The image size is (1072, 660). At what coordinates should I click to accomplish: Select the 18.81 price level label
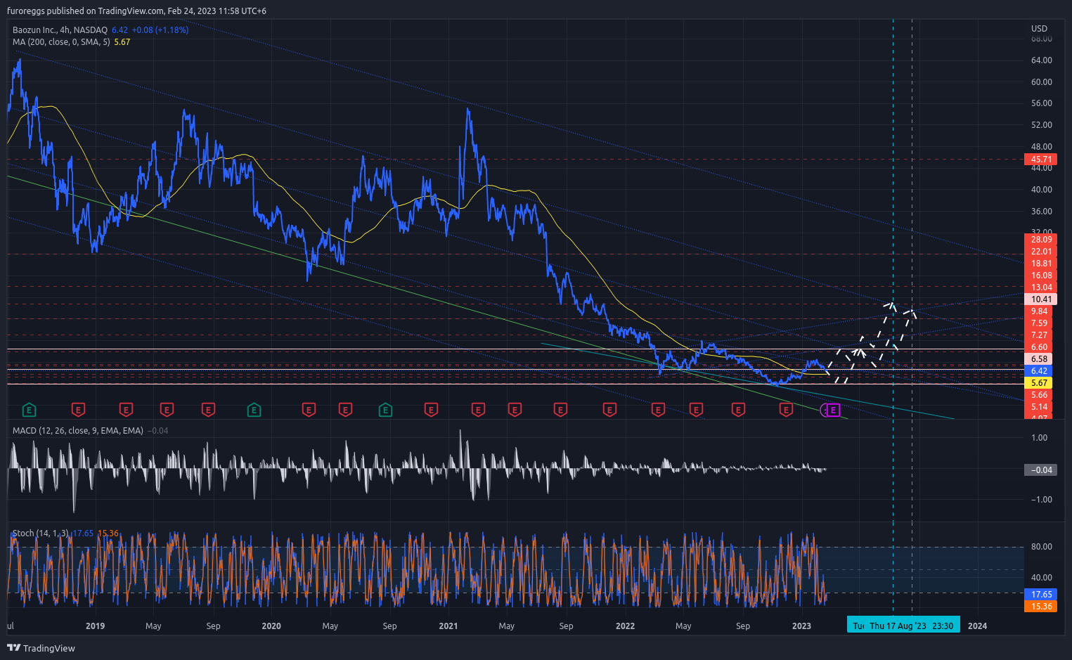click(x=1040, y=264)
